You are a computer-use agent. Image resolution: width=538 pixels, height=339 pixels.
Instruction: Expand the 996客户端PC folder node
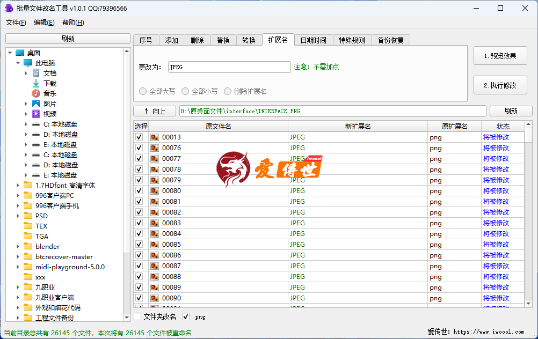pyautogui.click(x=18, y=196)
